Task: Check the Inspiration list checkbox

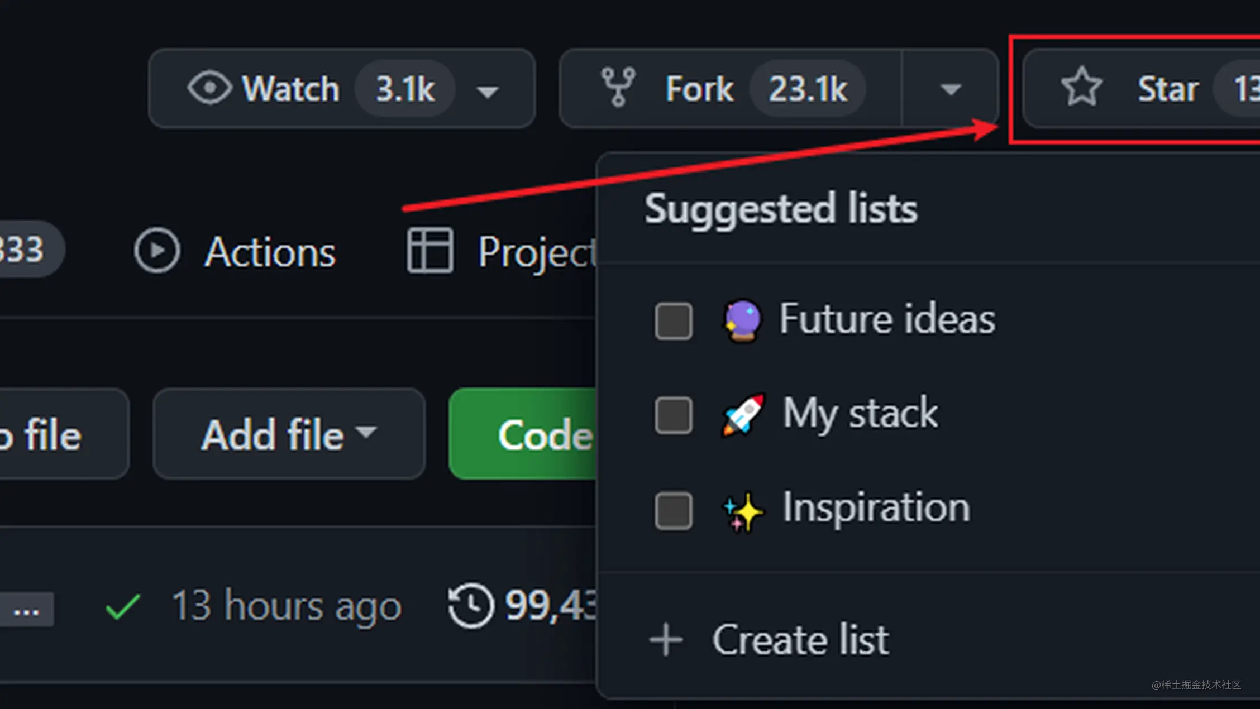Action: 674,510
